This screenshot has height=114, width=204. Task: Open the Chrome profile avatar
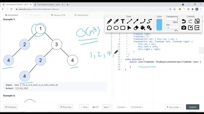[x=197, y=9]
